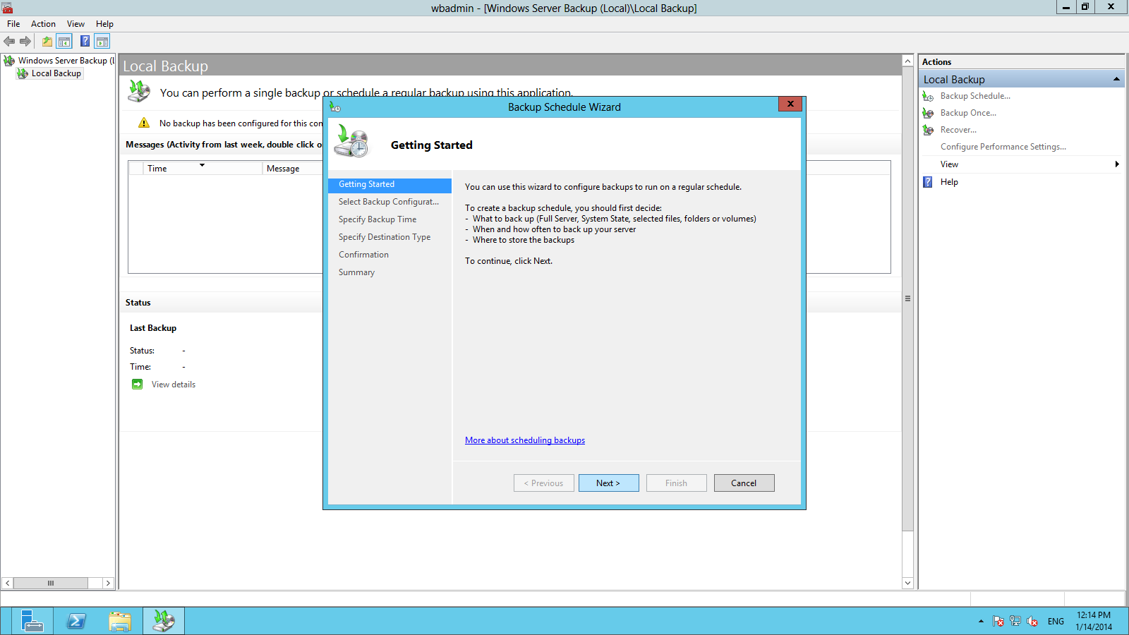Click main pane scroll down arrow
The height and width of the screenshot is (635, 1129).
(907, 583)
